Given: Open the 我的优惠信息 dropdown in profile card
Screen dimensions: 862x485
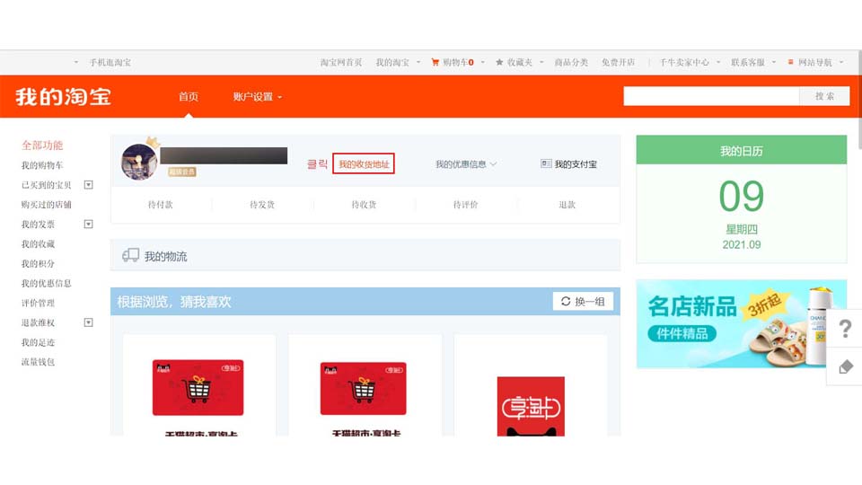Looking at the screenshot, I should pyautogui.click(x=466, y=163).
